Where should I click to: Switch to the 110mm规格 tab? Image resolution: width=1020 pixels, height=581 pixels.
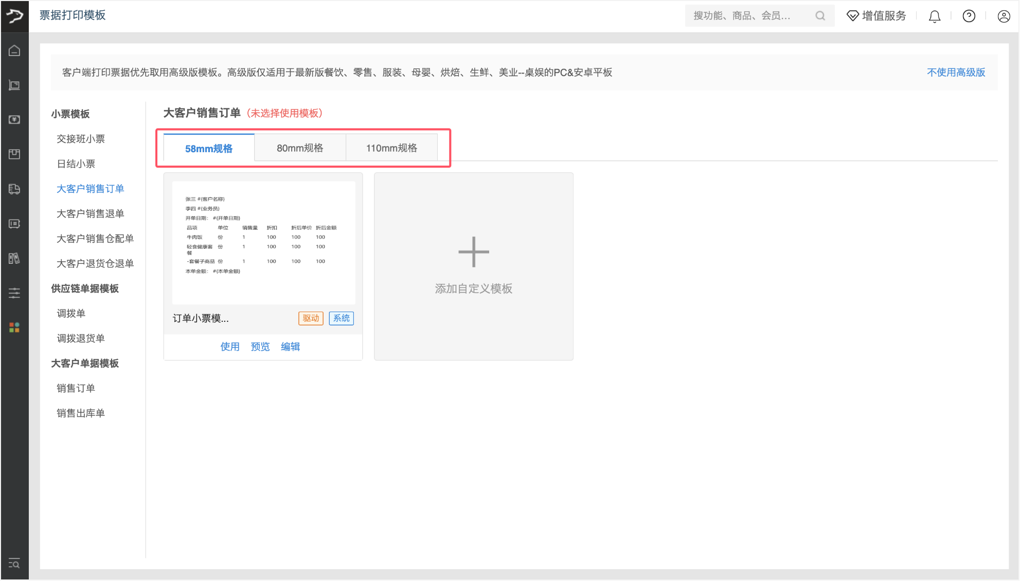tap(391, 148)
